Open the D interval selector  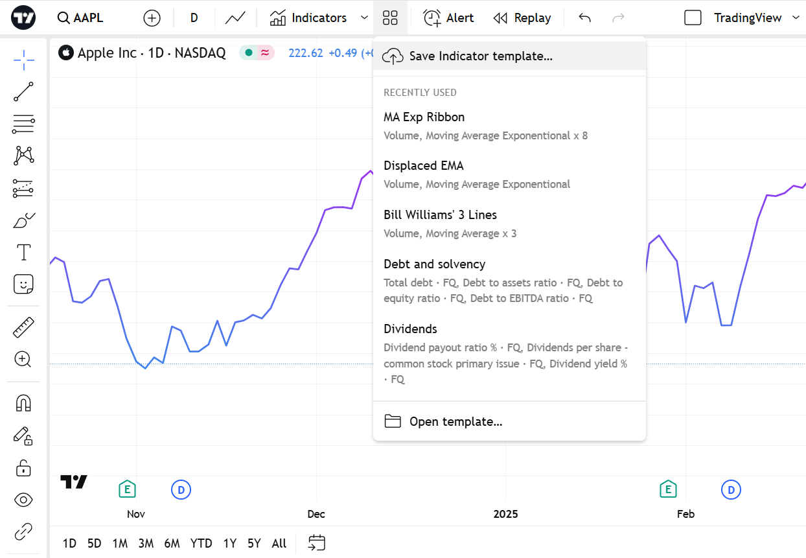(194, 17)
